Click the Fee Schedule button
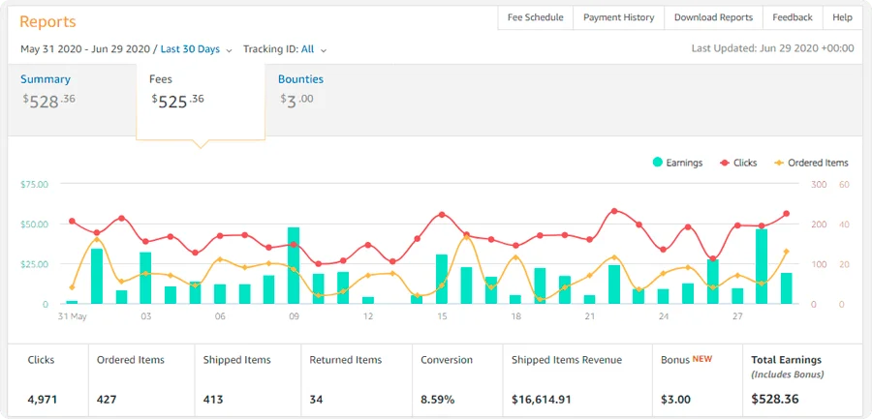Image resolution: width=872 pixels, height=419 pixels. pyautogui.click(x=535, y=17)
